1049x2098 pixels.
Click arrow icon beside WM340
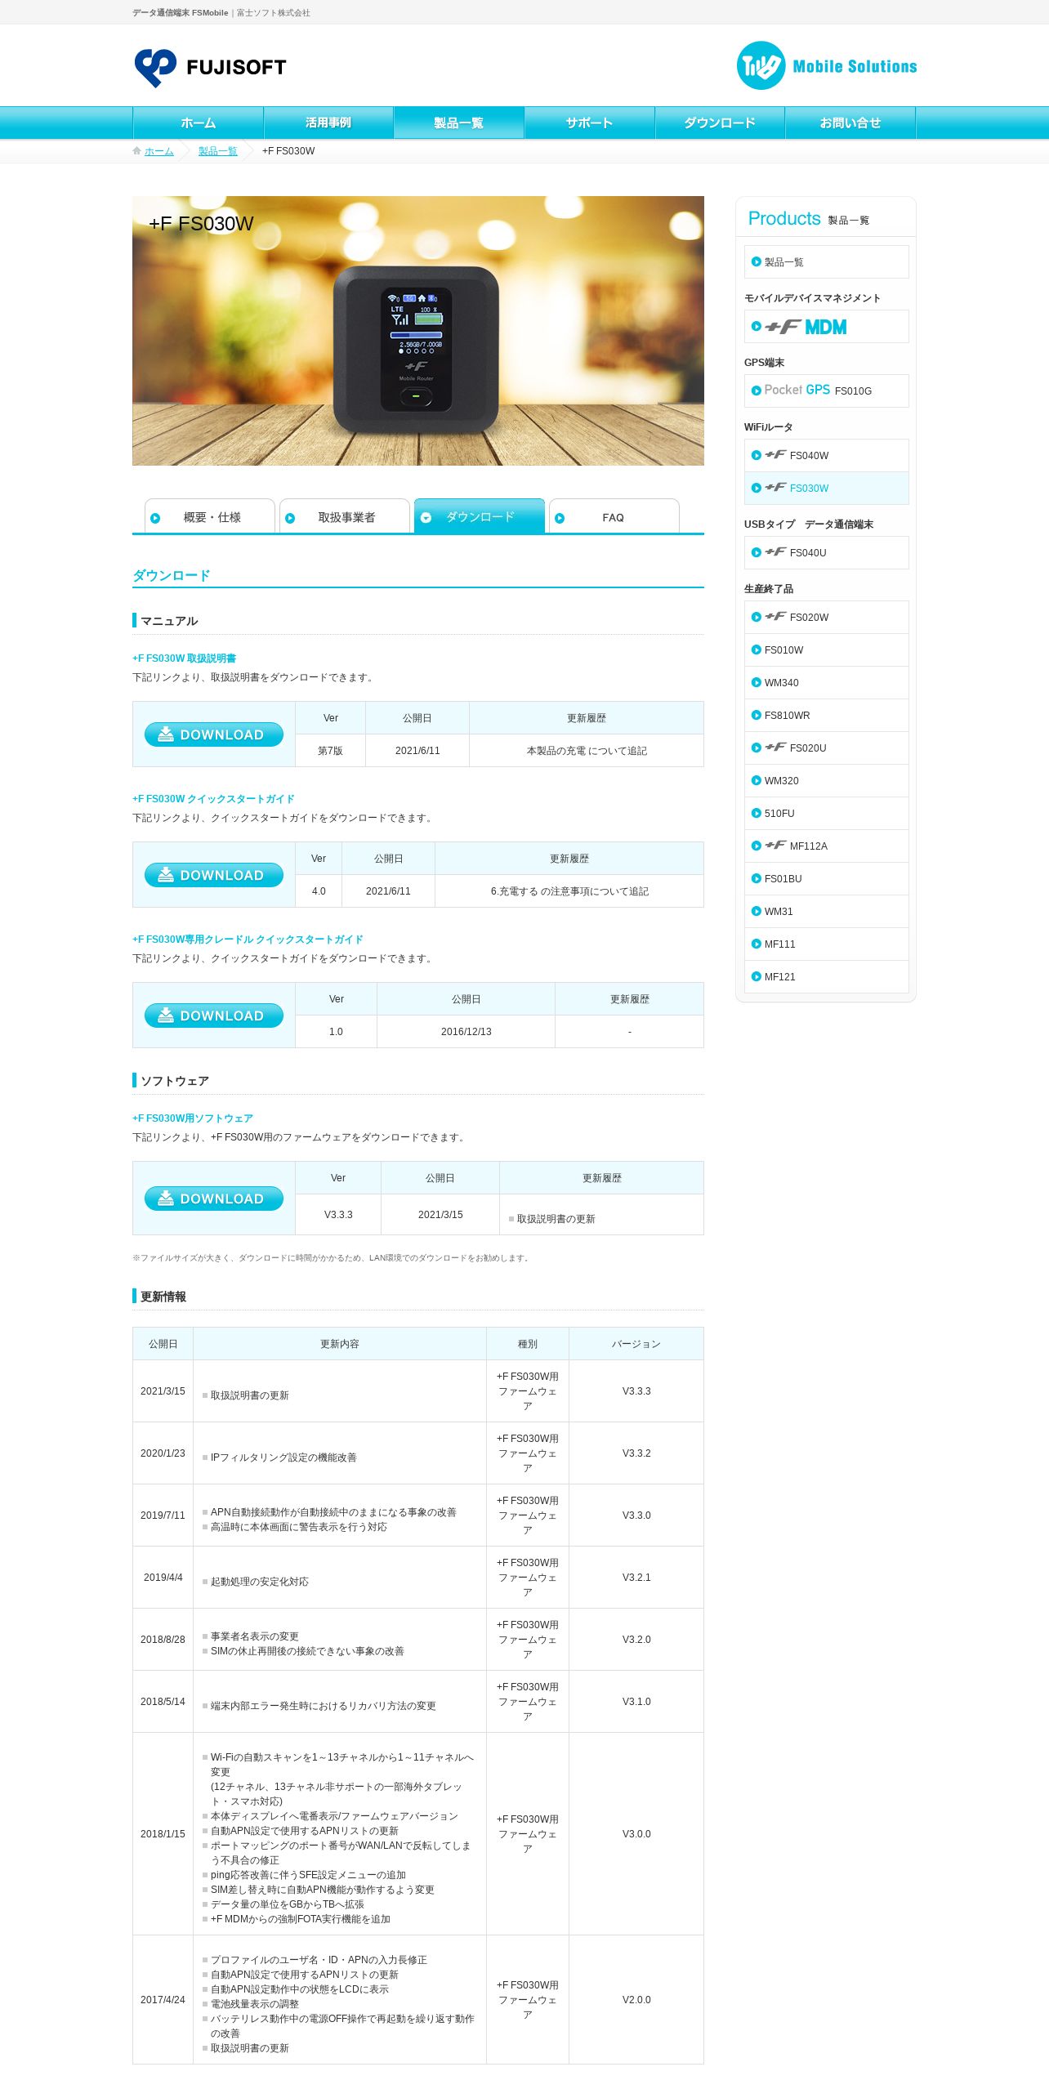click(x=756, y=682)
